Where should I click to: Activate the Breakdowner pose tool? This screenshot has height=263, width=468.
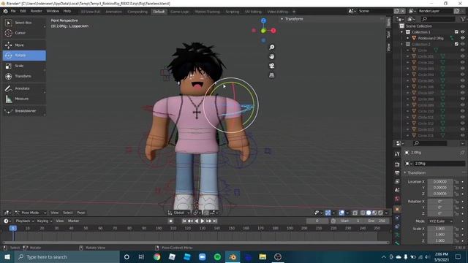pos(24,111)
